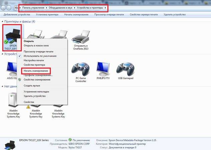
Task: Choose Свойства принтера in context menu
Action: click(34, 65)
